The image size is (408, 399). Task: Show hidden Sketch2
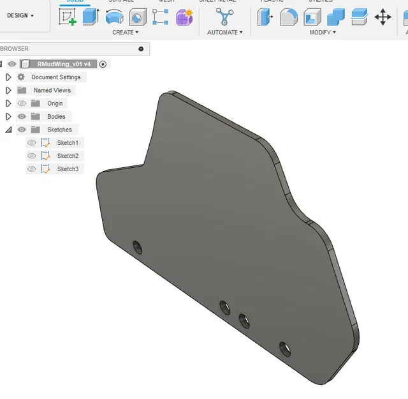[32, 156]
